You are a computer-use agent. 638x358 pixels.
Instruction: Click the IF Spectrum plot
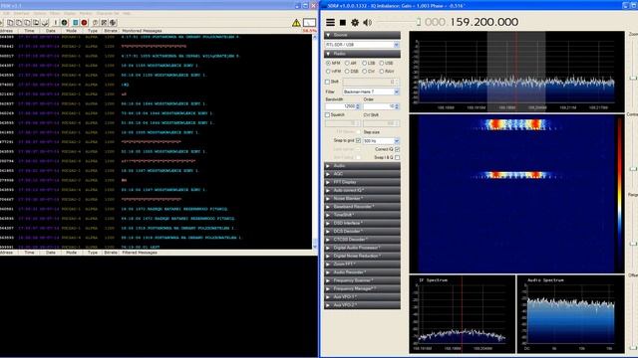[x=462, y=314]
